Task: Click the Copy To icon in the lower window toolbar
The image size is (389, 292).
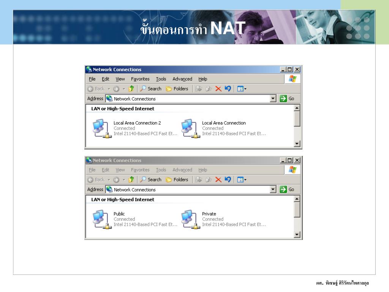Action: coord(209,179)
